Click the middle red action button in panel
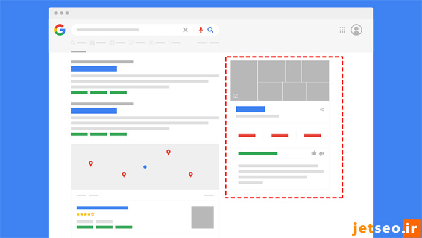The image size is (422, 238). coord(280,135)
